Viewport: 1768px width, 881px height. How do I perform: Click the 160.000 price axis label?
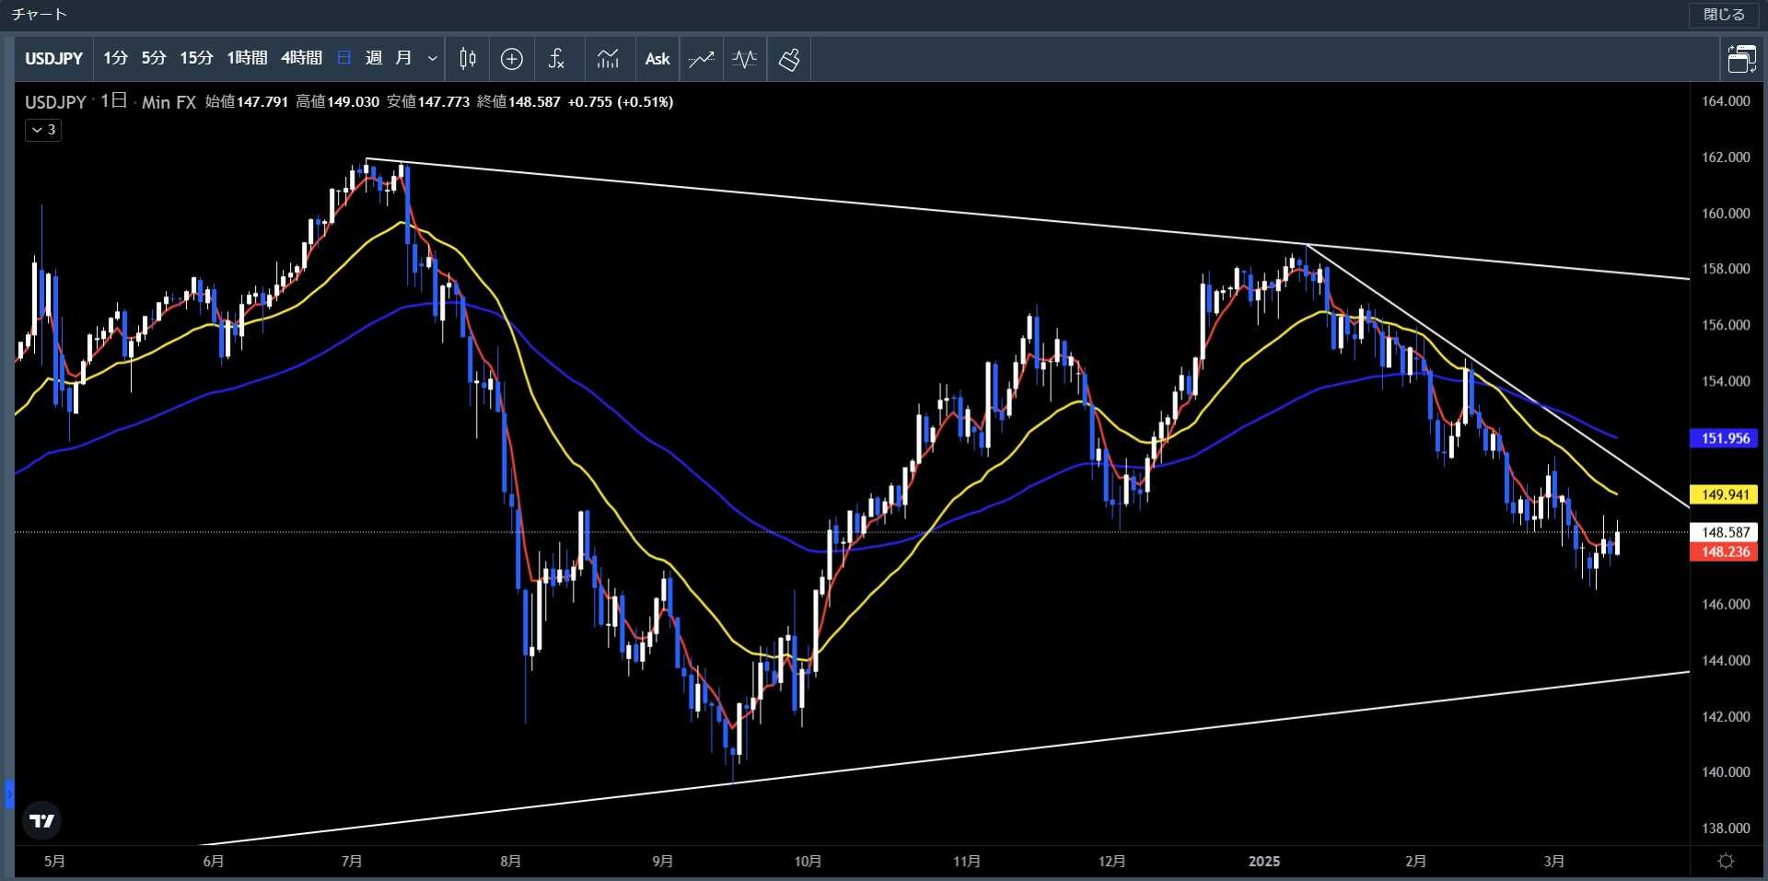(x=1726, y=213)
